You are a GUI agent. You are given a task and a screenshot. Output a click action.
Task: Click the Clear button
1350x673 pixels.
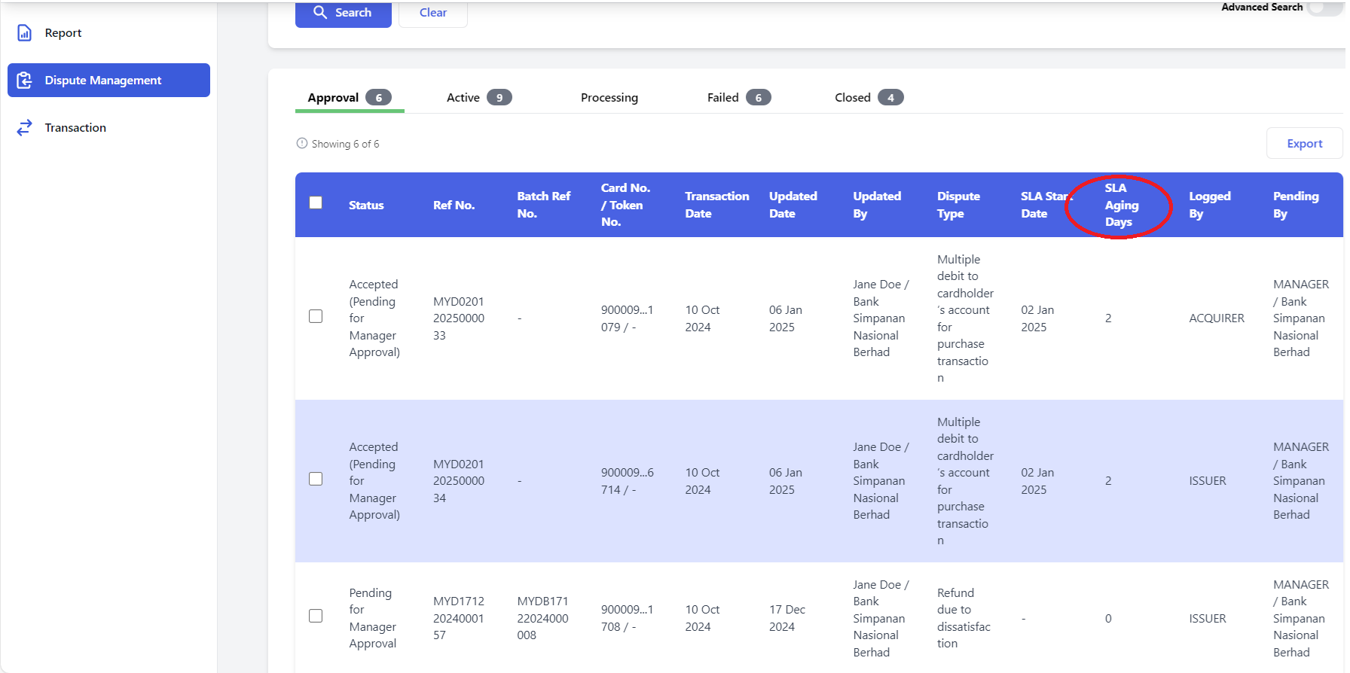click(433, 13)
